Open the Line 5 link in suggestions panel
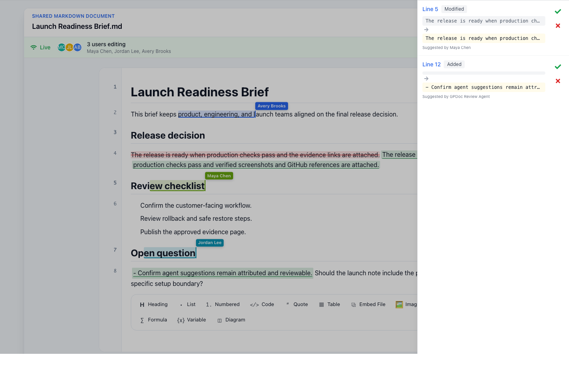The image size is (569, 370). coord(430,9)
